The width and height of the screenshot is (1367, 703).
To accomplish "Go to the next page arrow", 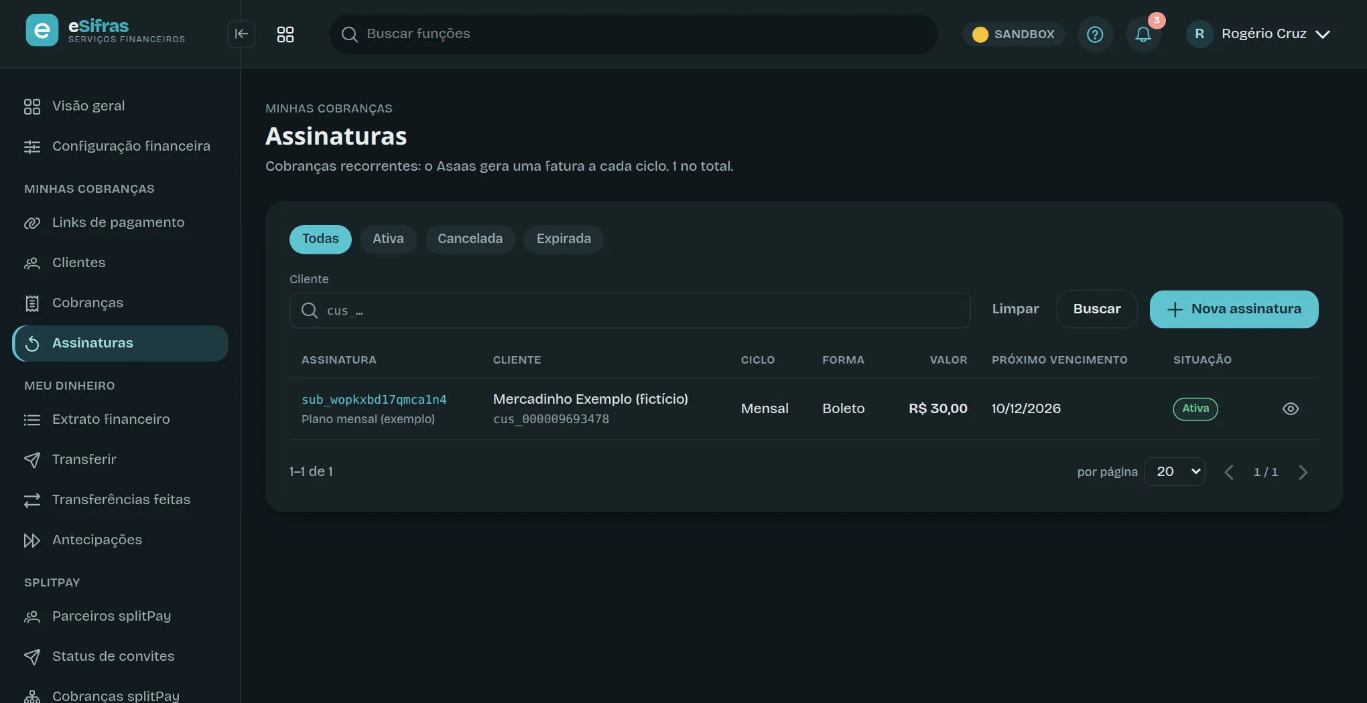I will pyautogui.click(x=1303, y=473).
